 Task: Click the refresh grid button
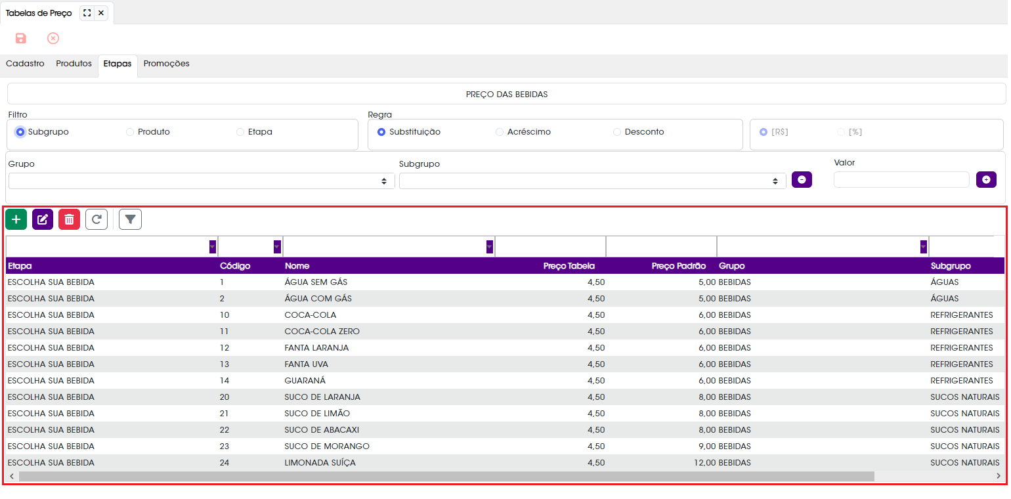click(97, 219)
